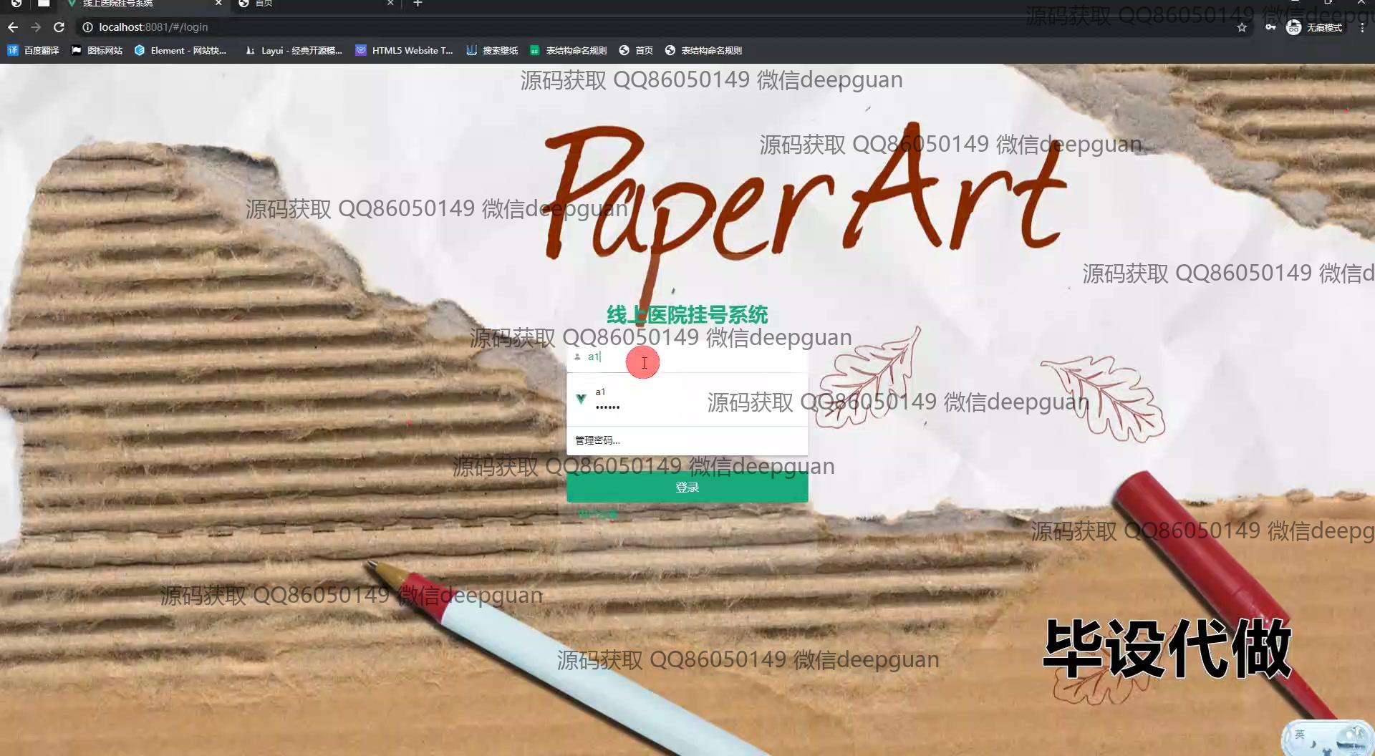Bookmark this page with the star icon
The image size is (1375, 756).
pos(1242,27)
